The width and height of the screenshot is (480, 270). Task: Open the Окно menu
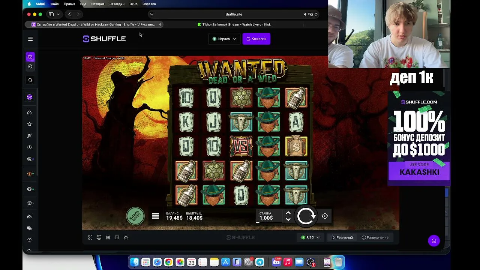click(133, 4)
